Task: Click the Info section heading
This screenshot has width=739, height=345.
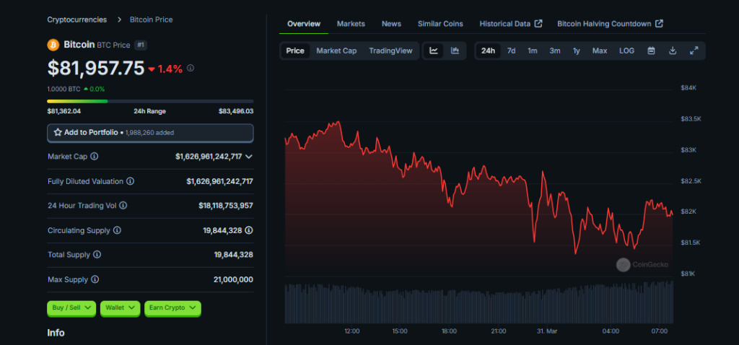Action: 56,333
